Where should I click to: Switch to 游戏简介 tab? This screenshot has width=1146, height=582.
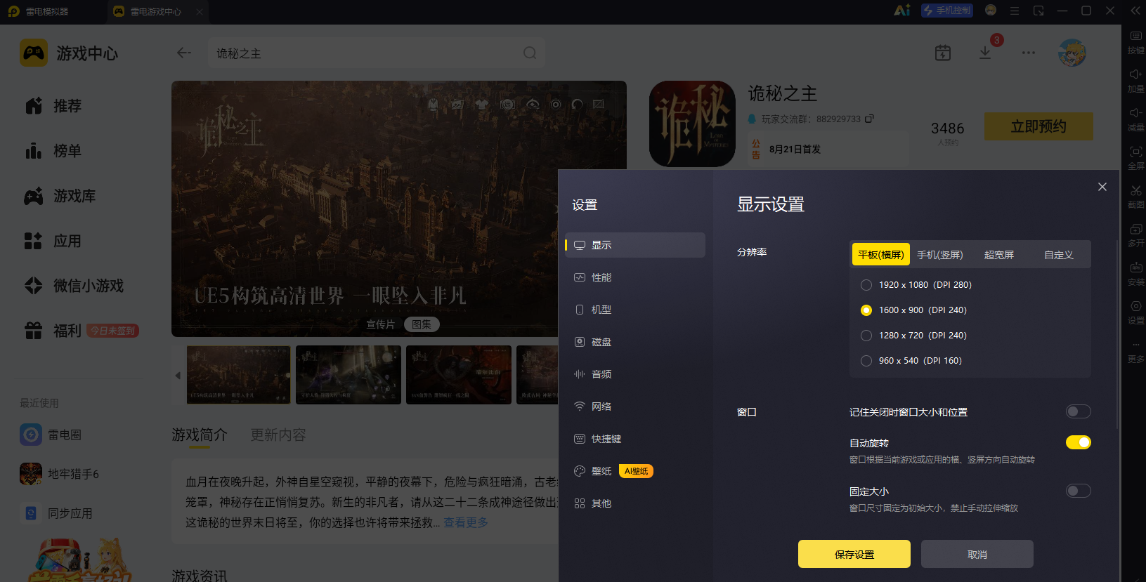200,435
